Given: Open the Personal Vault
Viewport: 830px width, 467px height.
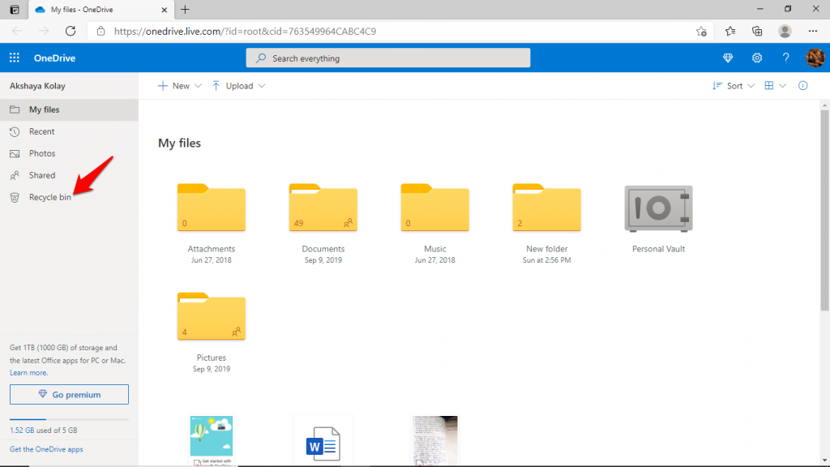Looking at the screenshot, I should pos(658,208).
